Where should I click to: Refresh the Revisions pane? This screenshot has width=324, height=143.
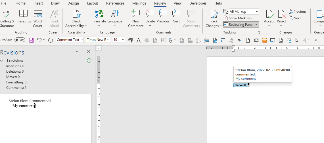point(89,60)
